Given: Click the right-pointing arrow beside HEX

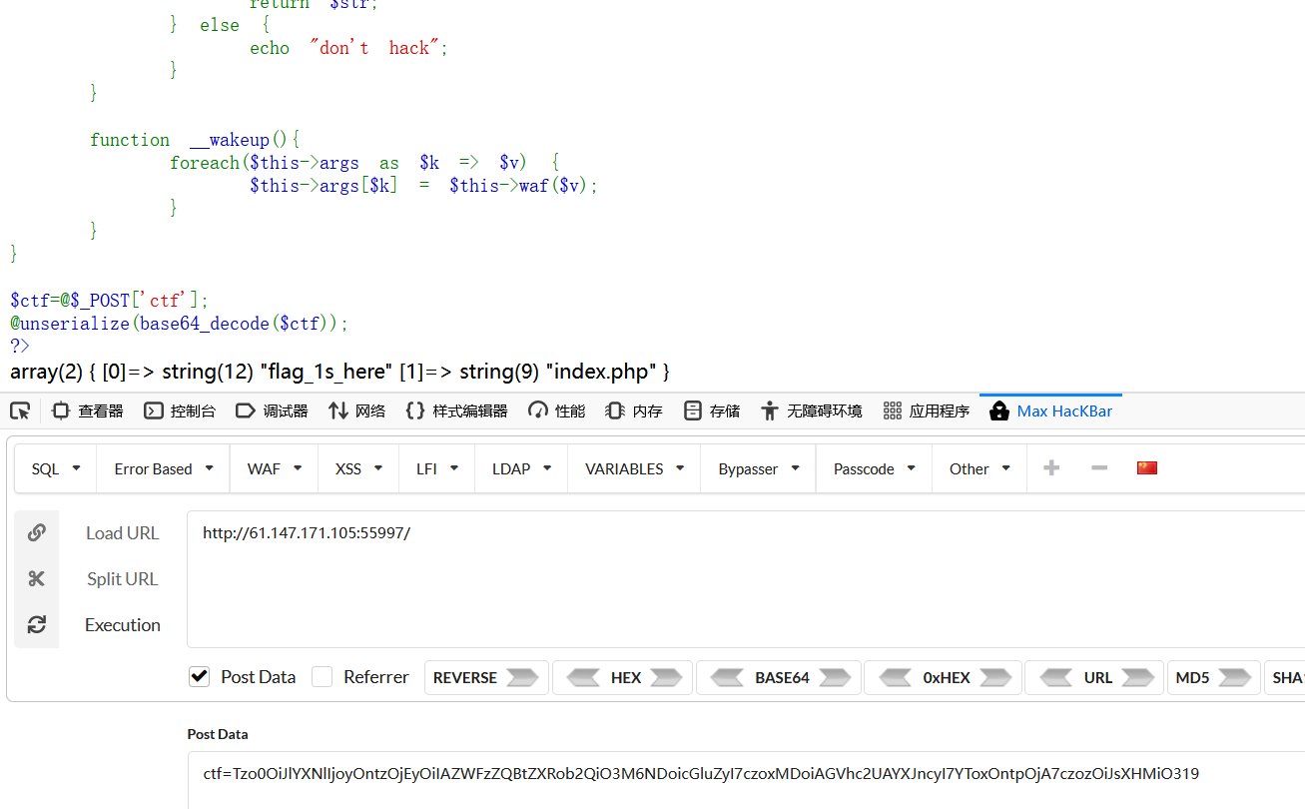Looking at the screenshot, I should click(x=667, y=677).
